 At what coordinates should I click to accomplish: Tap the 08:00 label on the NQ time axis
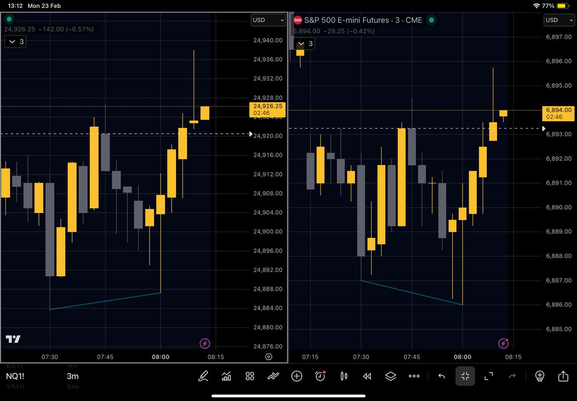160,357
